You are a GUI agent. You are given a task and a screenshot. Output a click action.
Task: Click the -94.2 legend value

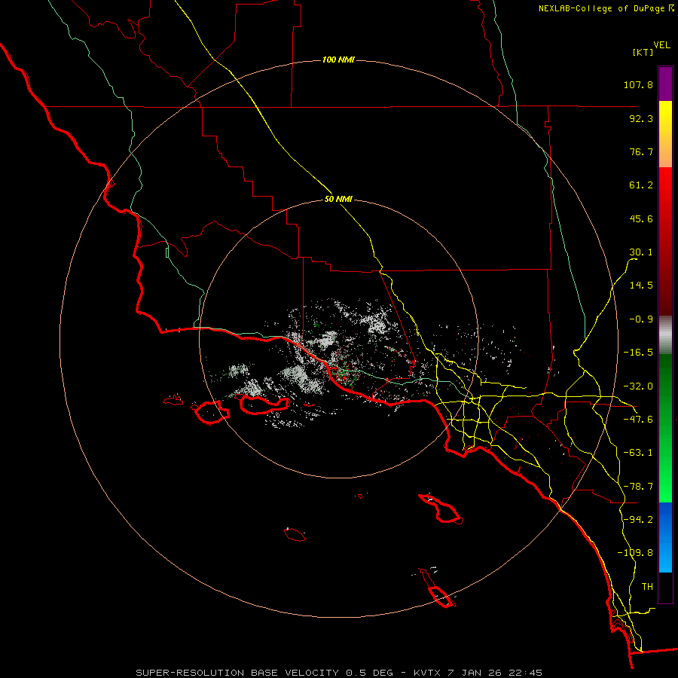click(638, 519)
